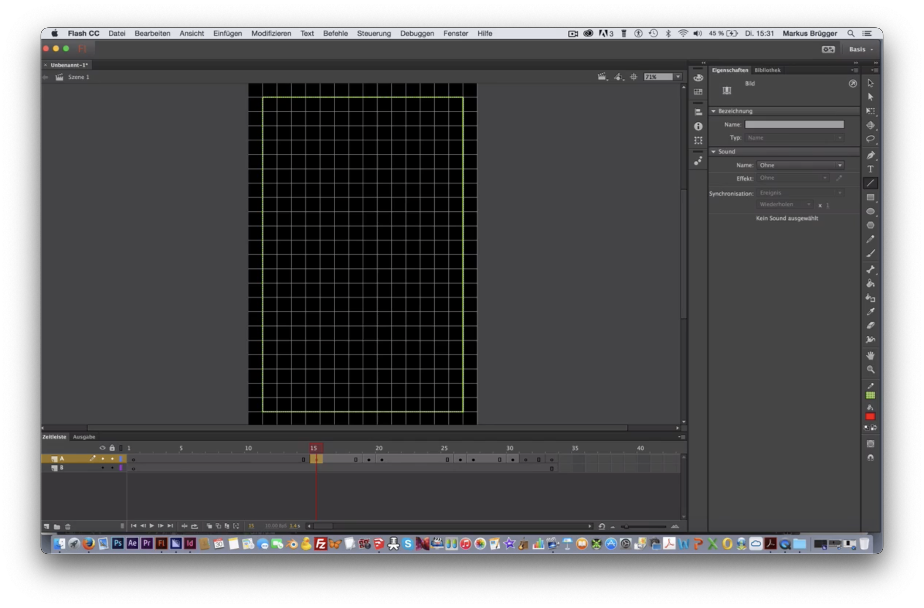Hide layer B via visibility dot
This screenshot has width=924, height=608.
(x=103, y=468)
